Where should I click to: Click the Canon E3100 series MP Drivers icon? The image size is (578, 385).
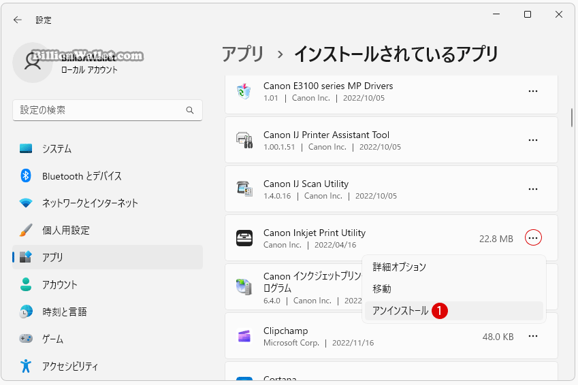click(x=244, y=91)
